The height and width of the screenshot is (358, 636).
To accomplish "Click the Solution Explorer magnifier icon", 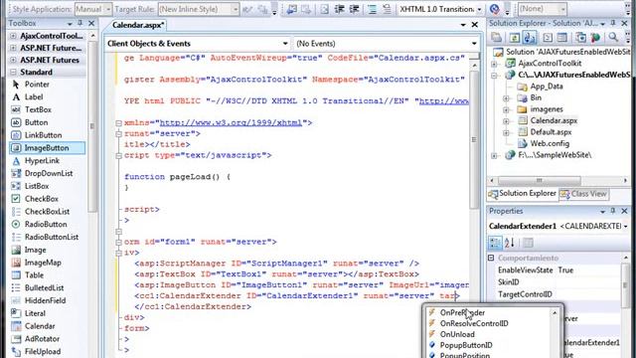I will 613,38.
